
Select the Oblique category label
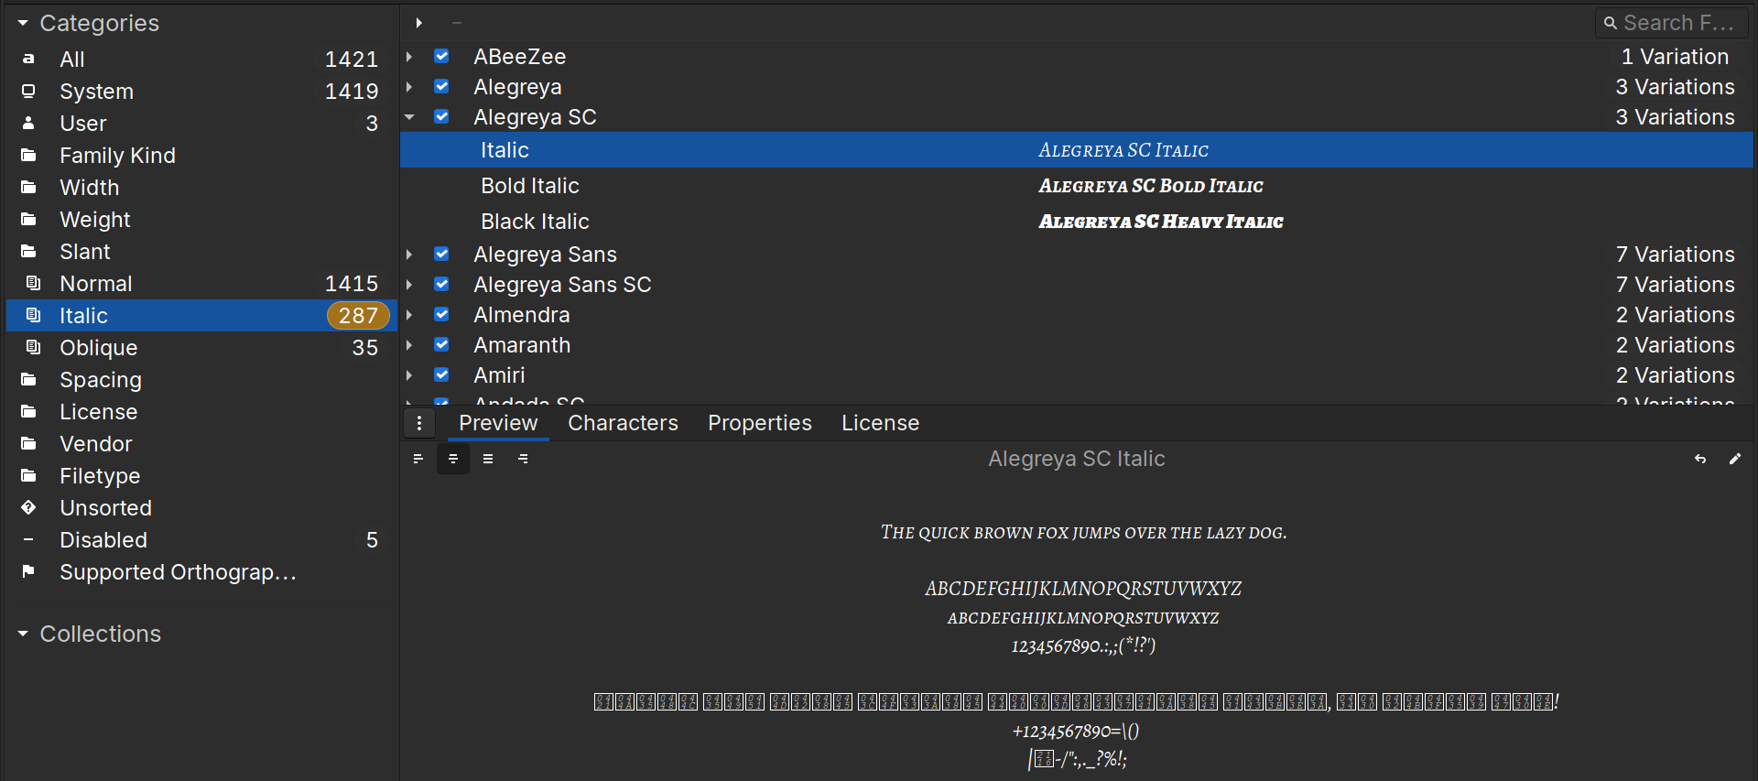pyautogui.click(x=98, y=348)
